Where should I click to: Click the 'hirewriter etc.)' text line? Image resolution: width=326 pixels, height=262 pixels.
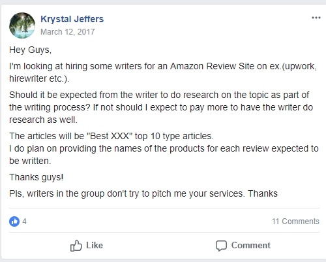point(39,78)
